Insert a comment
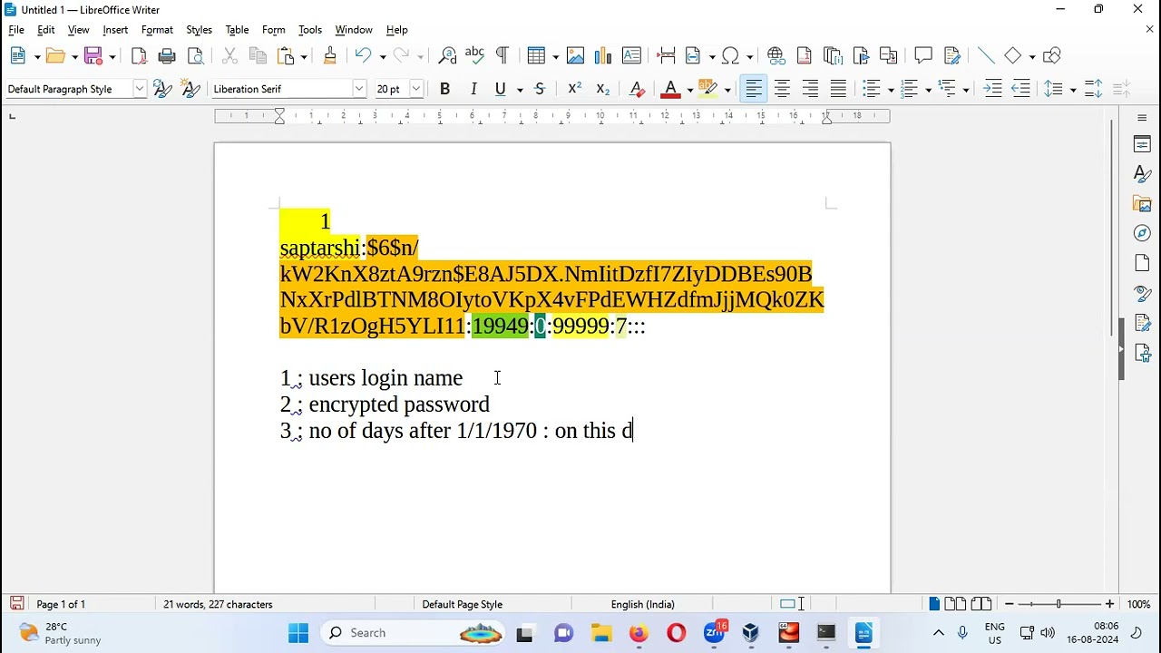1161x653 pixels. (923, 56)
